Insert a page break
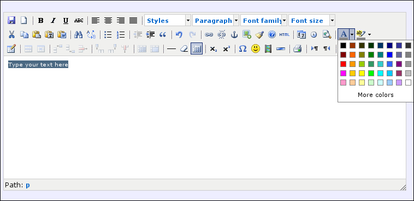414x201 pixels. click(x=281, y=48)
